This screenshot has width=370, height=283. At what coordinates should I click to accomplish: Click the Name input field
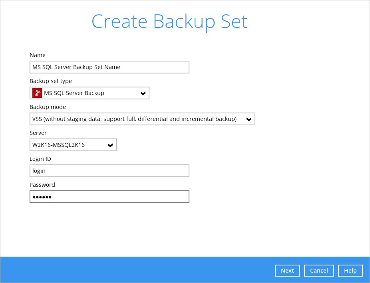109,67
